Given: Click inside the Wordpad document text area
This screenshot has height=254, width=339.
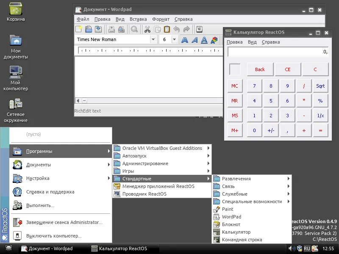Looking at the screenshot, I should click(149, 77).
